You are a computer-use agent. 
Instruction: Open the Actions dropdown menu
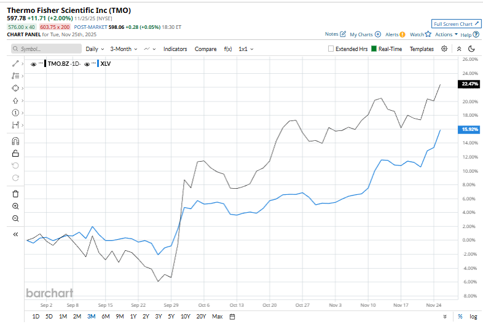(x=446, y=34)
